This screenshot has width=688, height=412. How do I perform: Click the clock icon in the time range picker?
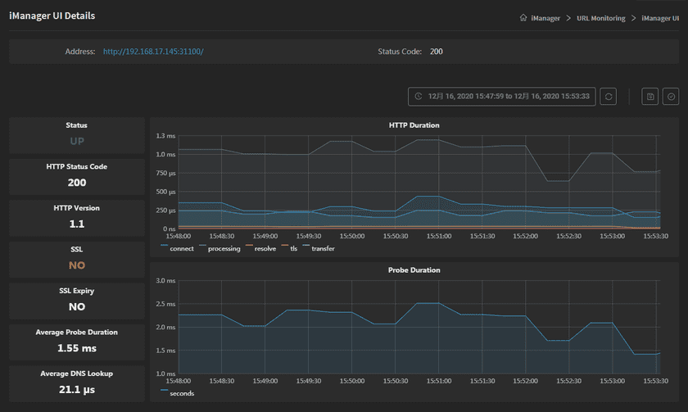[419, 97]
